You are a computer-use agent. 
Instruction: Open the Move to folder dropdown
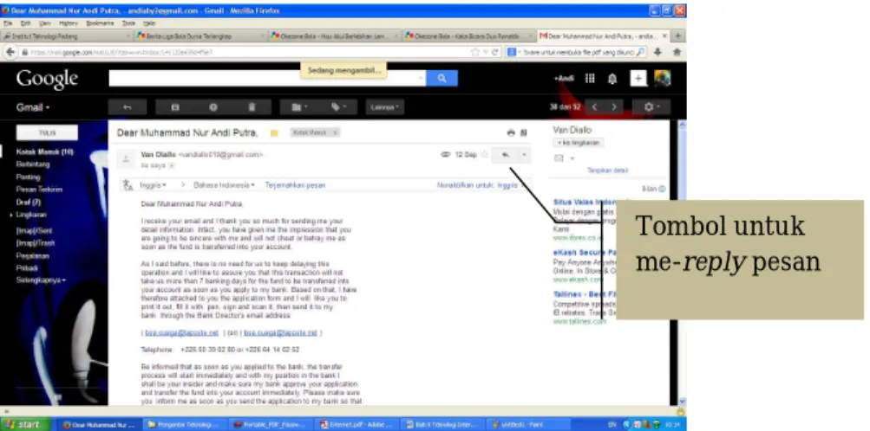pos(299,107)
